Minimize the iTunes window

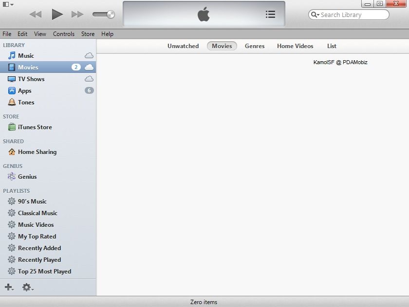click(368, 3)
